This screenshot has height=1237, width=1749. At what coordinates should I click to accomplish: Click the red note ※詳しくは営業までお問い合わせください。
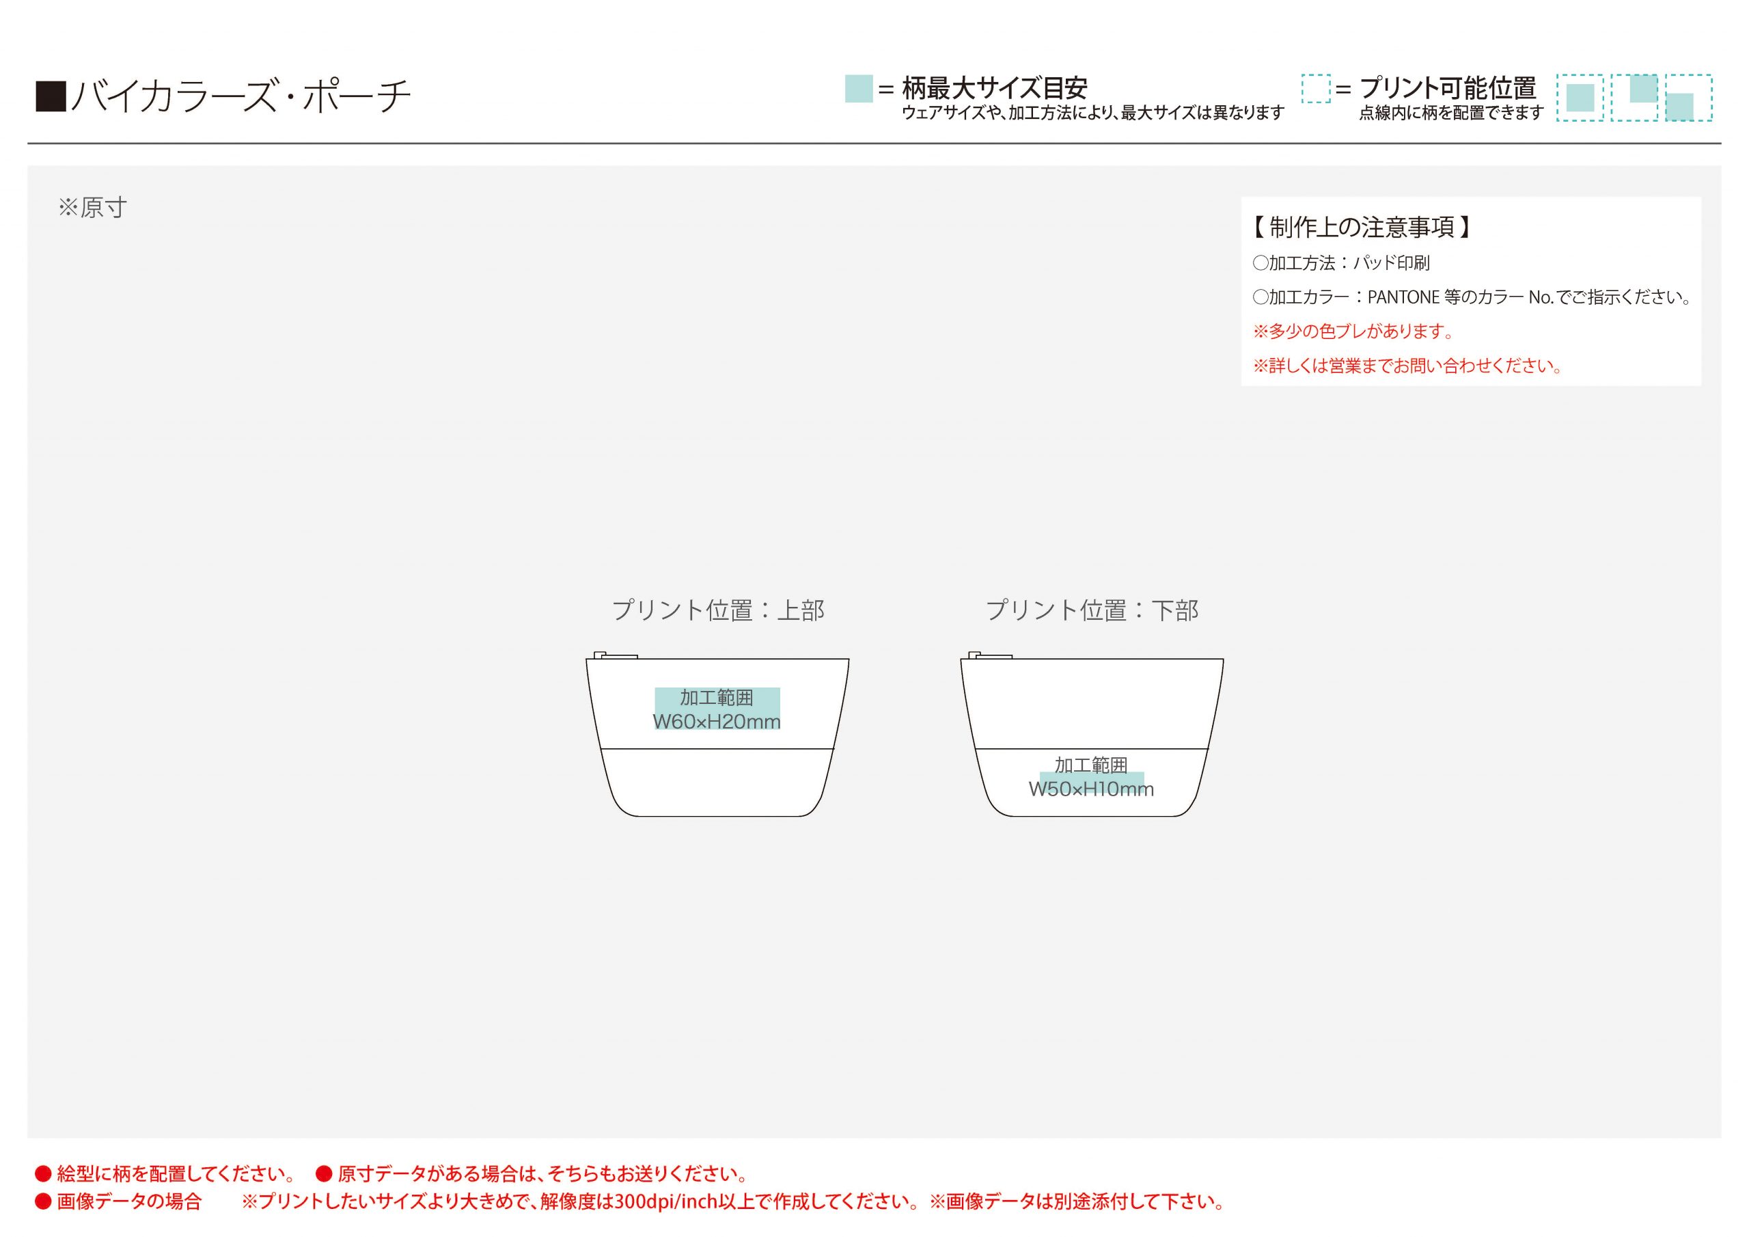[1407, 366]
